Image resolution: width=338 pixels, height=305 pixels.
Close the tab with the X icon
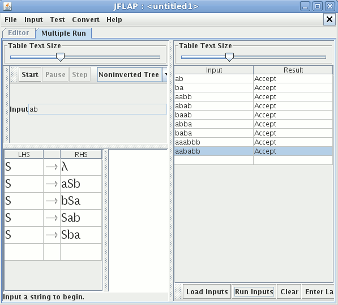(329, 19)
